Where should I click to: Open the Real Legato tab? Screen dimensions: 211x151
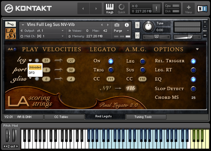click(105, 116)
